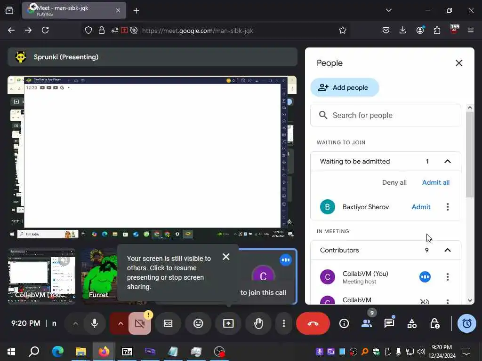The height and width of the screenshot is (361, 482).
Task: Open the extension icon with 199 badge
Action: click(x=454, y=30)
